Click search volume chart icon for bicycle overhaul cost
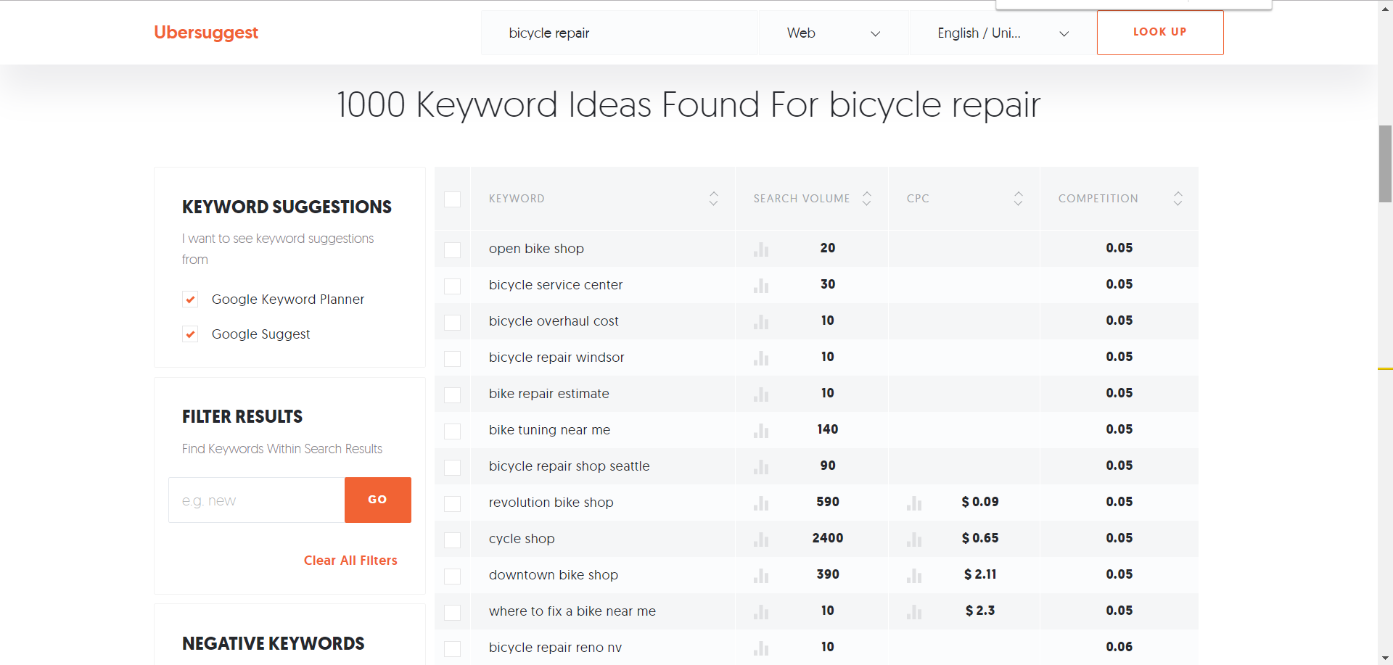Screen dimensions: 1393x665 761,322
